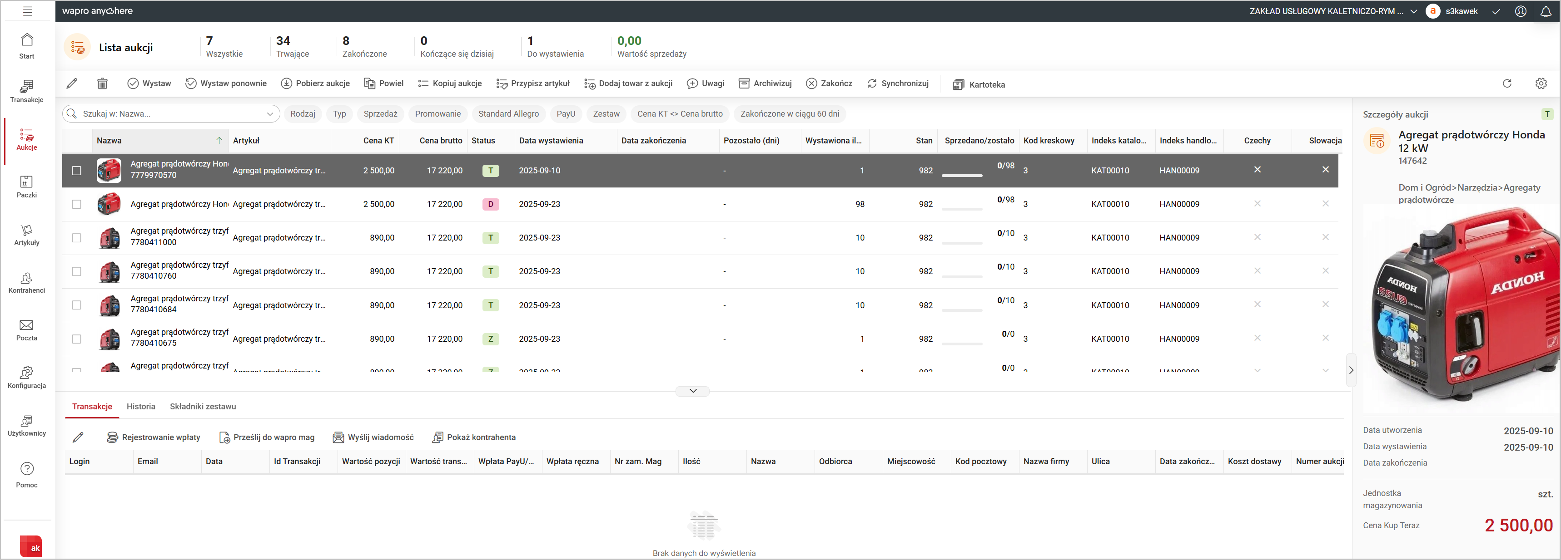Check the box for auction 7779970570
The height and width of the screenshot is (560, 1561).
coord(76,171)
